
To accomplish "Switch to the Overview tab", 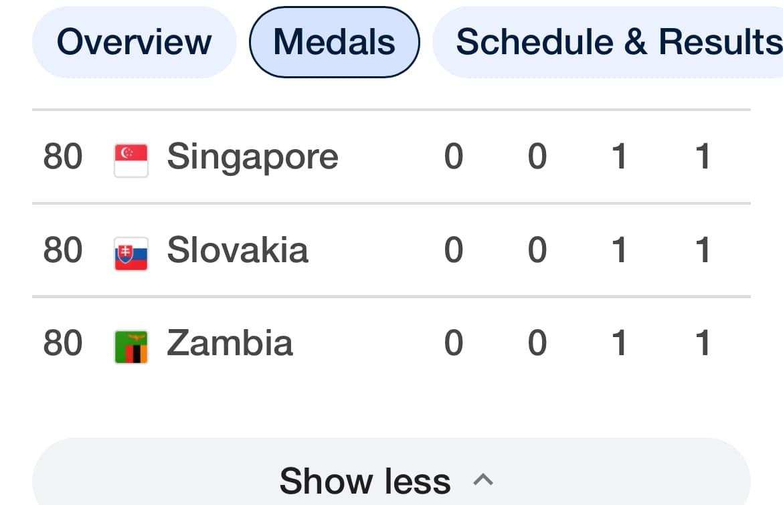I will point(134,42).
